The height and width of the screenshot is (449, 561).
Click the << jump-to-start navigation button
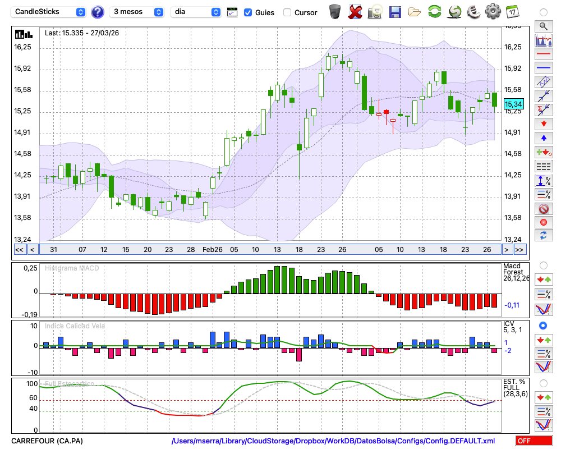[19, 250]
